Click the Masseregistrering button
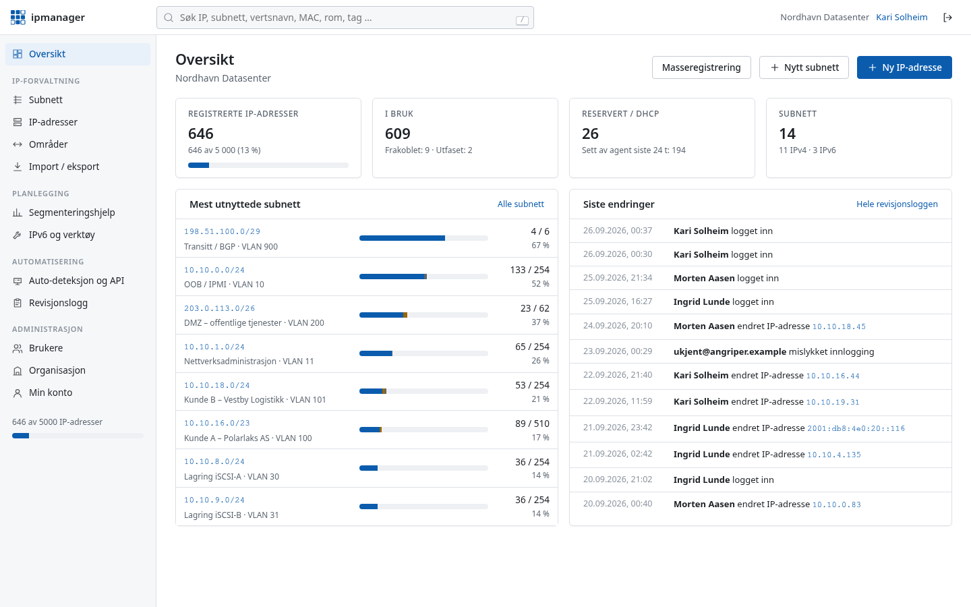Image resolution: width=971 pixels, height=607 pixels. click(x=701, y=67)
